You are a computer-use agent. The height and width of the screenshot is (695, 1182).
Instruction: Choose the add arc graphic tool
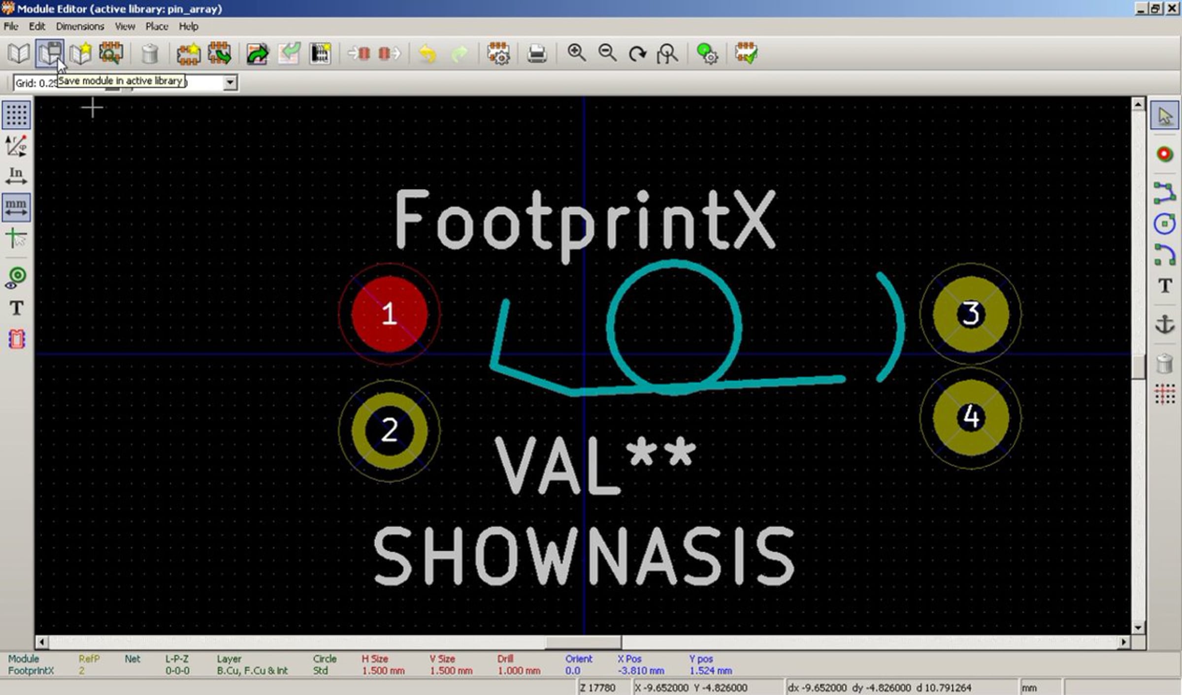coord(1164,254)
